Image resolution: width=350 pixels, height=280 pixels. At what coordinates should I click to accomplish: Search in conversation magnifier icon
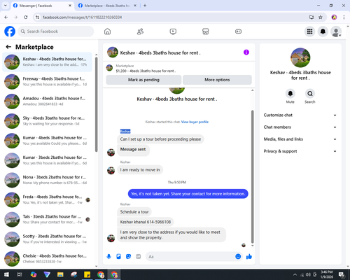[x=310, y=94]
